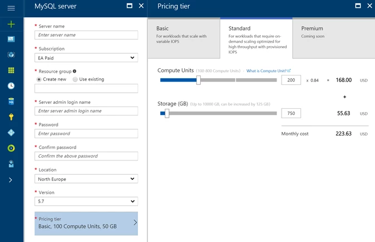Focus the Server admin login name field
The image size is (375, 242).
pyautogui.click(x=86, y=111)
